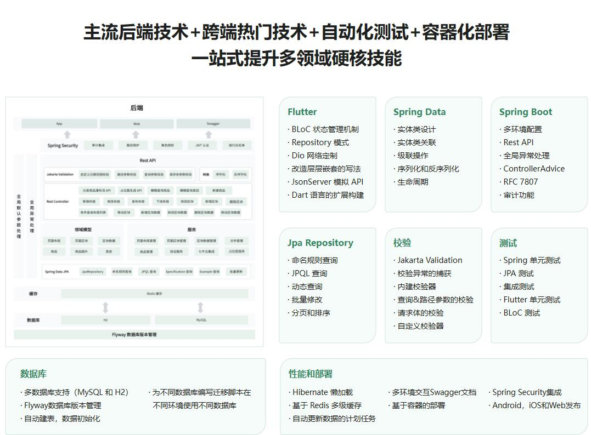
Task: Click the 后端 architecture diagram title
Action: click(137, 108)
